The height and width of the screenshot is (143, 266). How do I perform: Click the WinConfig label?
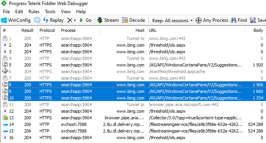click(x=19, y=20)
